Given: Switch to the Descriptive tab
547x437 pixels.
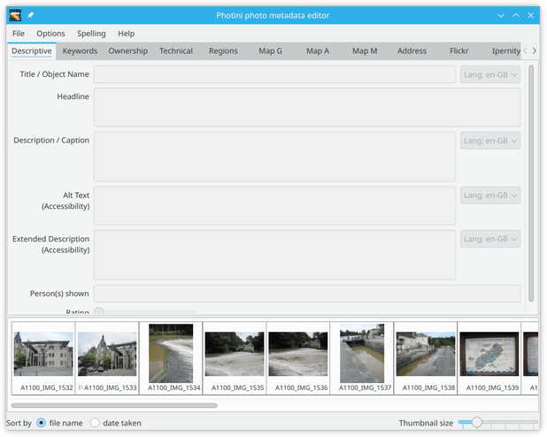Looking at the screenshot, I should click(x=32, y=51).
